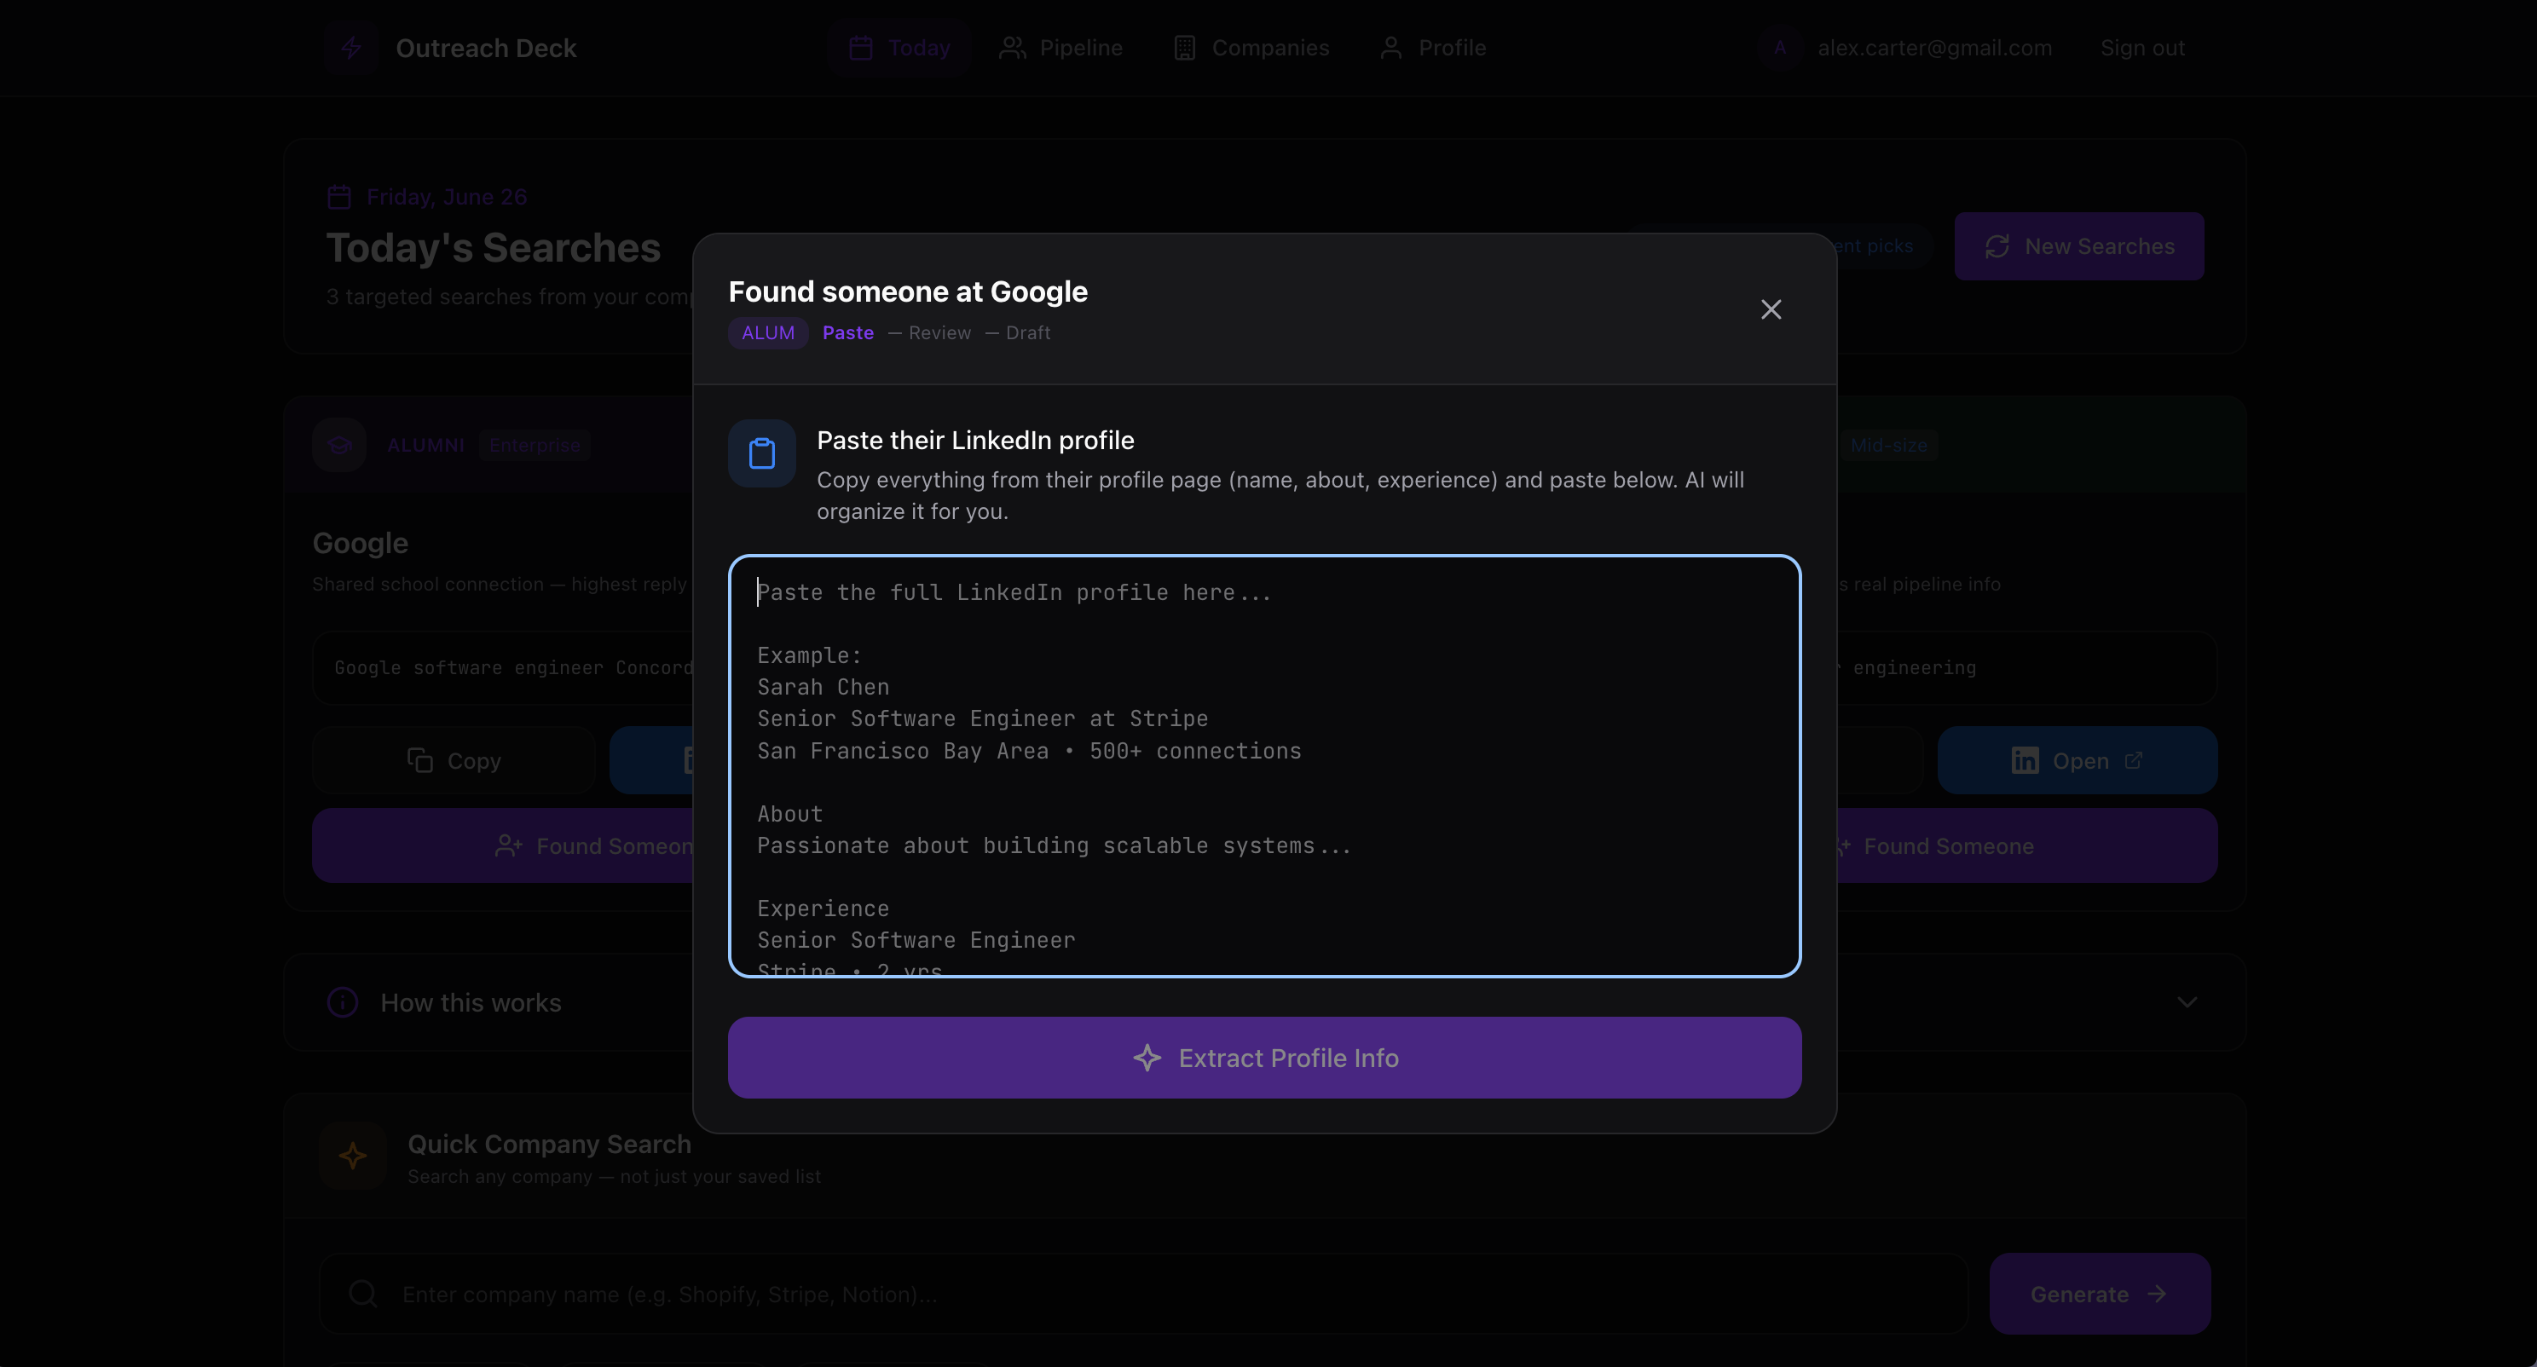
Task: Click the Enterprise badge on the Alumni card
Action: pos(535,445)
